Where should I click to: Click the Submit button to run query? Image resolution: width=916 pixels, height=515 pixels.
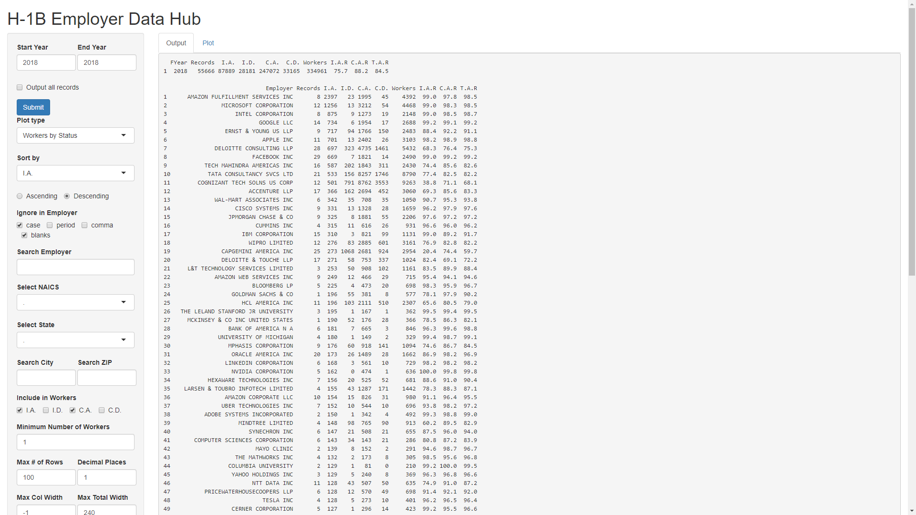[x=33, y=107]
